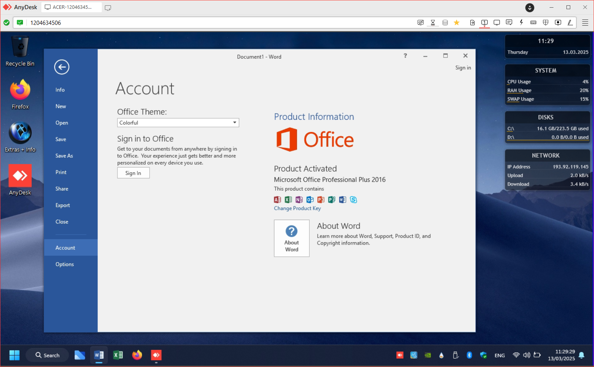Image resolution: width=594 pixels, height=367 pixels.
Task: Click the remote taskbar Search box
Action: coord(47,355)
